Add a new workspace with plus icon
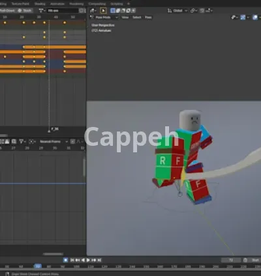 (129, 4)
